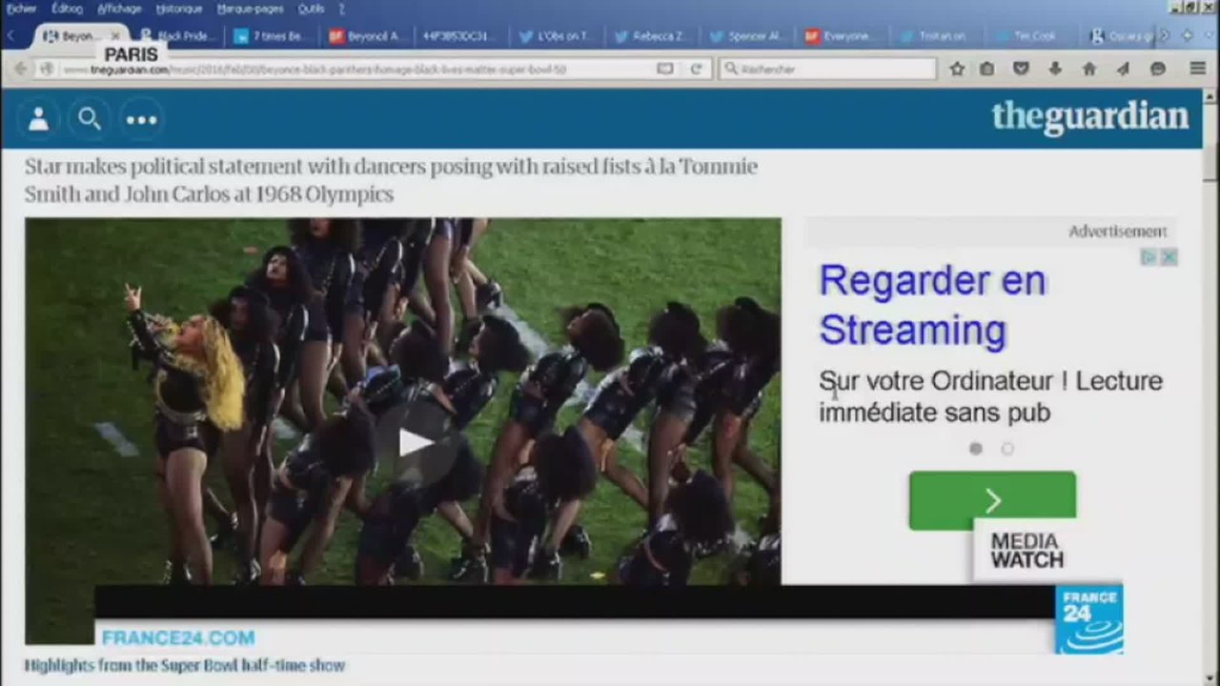Select the second ad carousel dot

tap(1007, 449)
